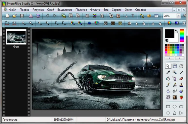
Task: Redo the last action
Action: click(54, 16)
